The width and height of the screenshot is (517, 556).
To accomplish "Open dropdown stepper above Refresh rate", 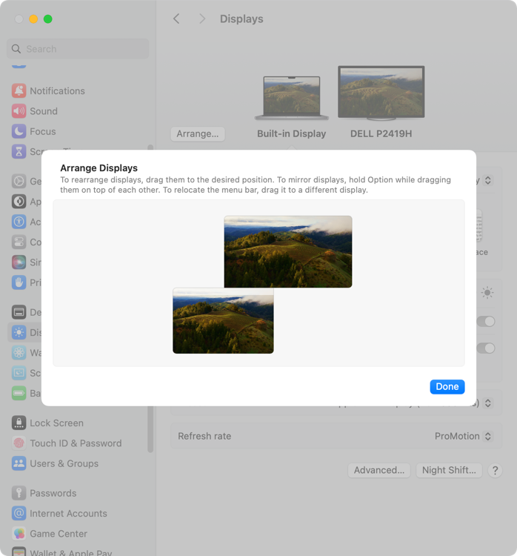I will point(487,403).
